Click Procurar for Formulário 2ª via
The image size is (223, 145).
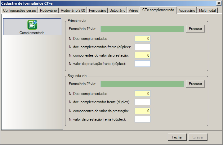195,84
